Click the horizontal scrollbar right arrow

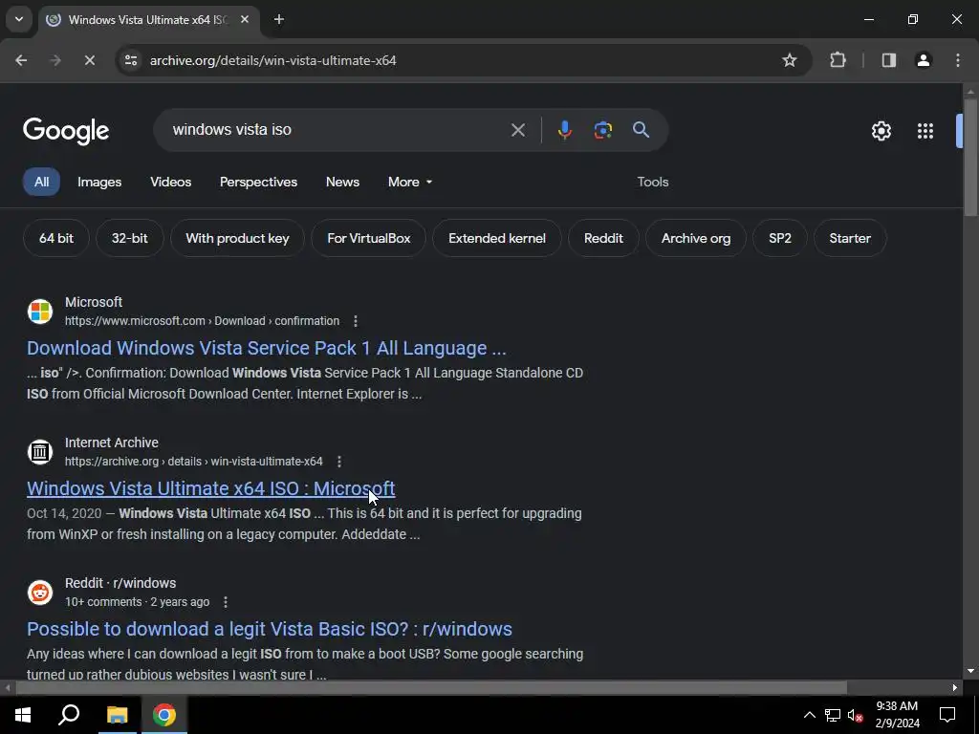pos(955,688)
